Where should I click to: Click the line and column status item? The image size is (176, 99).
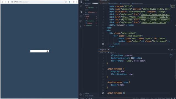click(136, 98)
